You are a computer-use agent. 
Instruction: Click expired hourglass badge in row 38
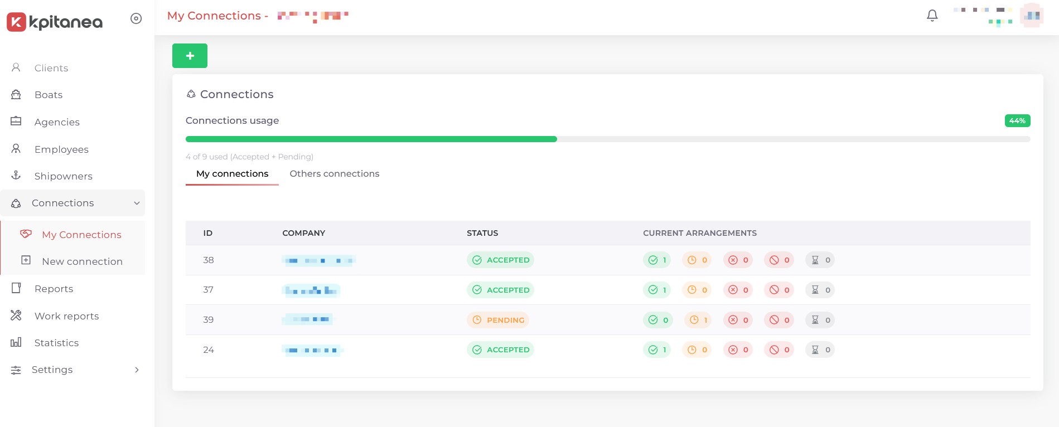pos(820,260)
